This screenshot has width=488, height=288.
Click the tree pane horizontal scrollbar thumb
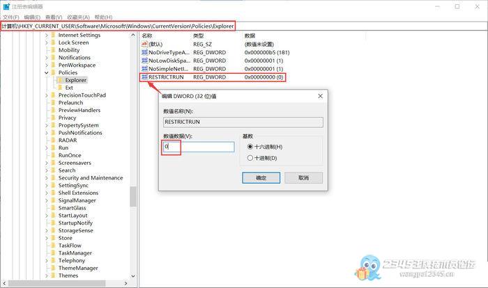tap(56, 283)
